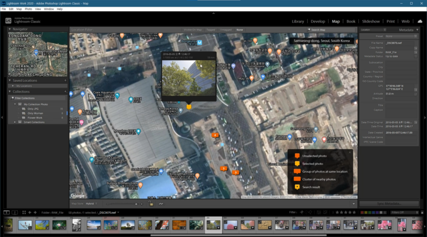Switch to Grid view icon
Viewport: 427px width, 237px height.
[24, 212]
